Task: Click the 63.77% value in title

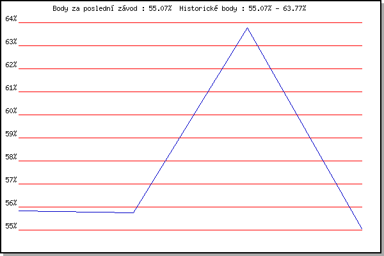Action: (x=294, y=8)
